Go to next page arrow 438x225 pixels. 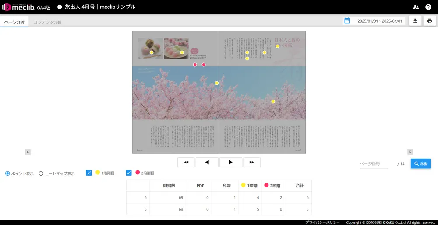tap(231, 162)
